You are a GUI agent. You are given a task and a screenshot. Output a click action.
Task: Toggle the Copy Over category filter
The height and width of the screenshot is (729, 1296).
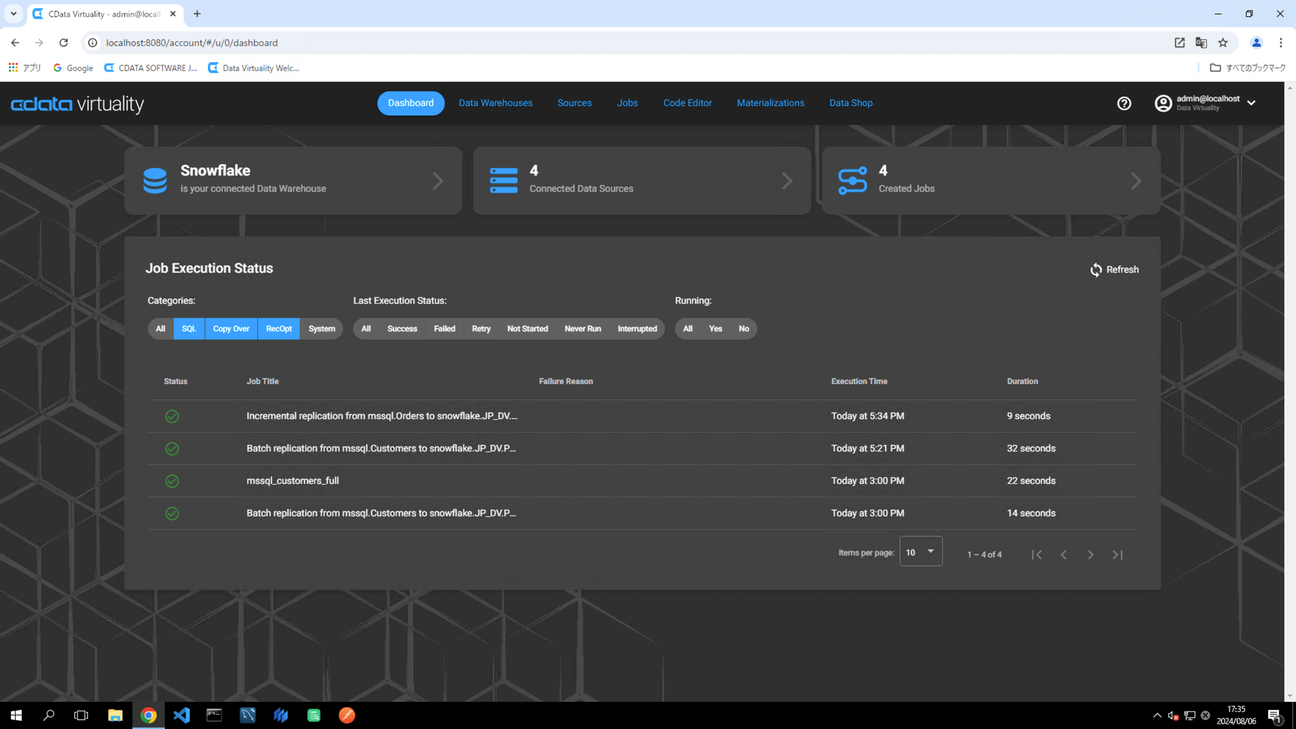pos(231,329)
